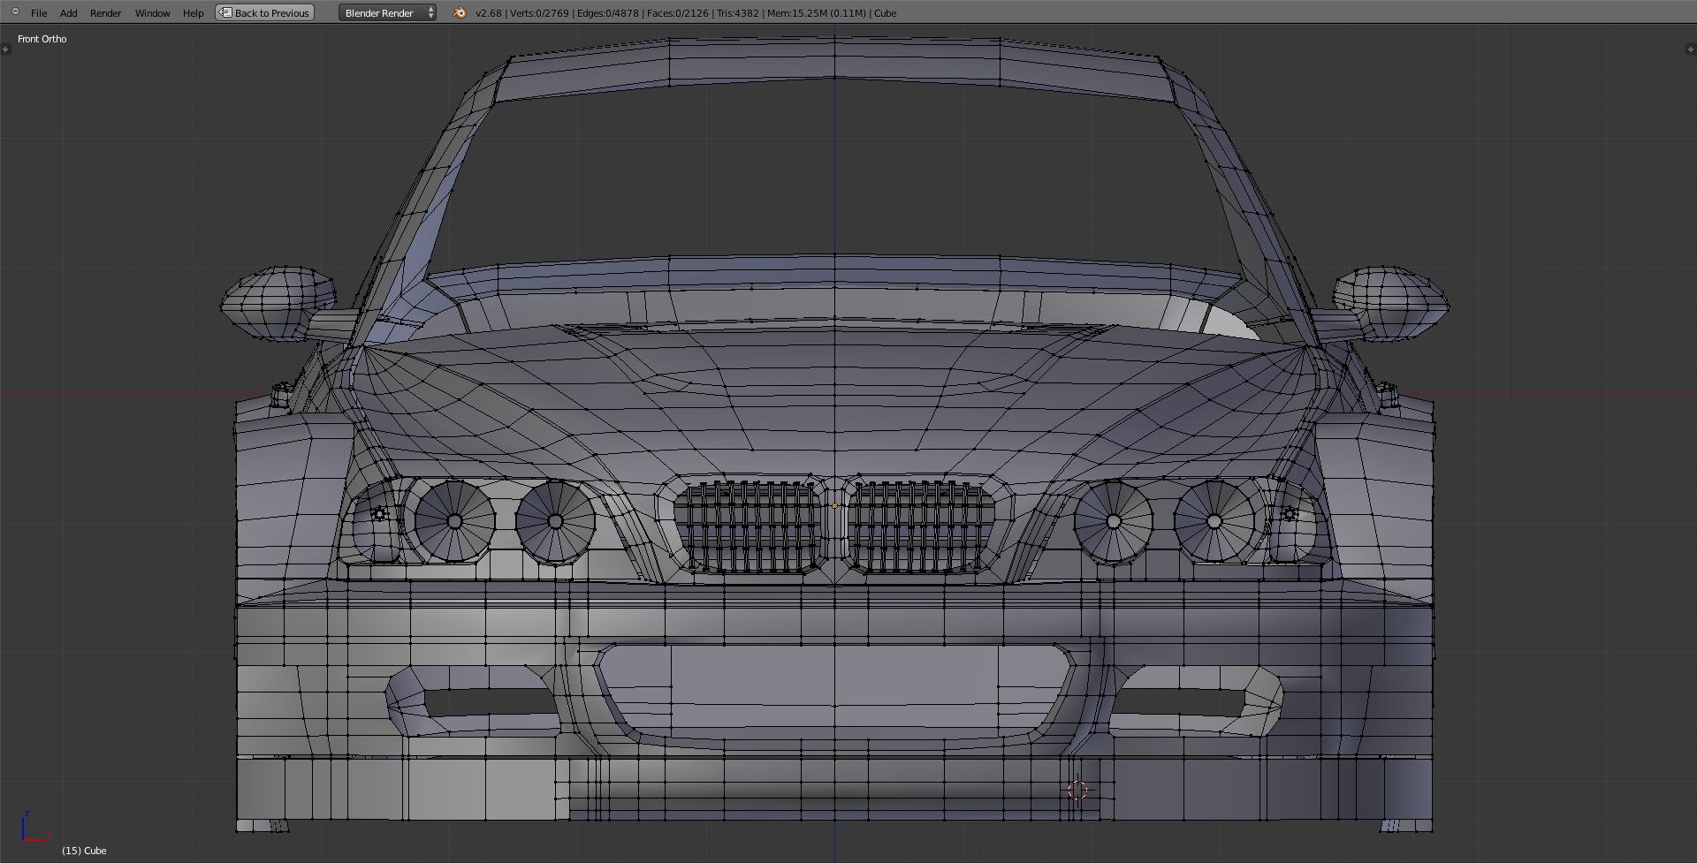The width and height of the screenshot is (1697, 863).
Task: Click the Back to Previous button
Action: click(264, 12)
